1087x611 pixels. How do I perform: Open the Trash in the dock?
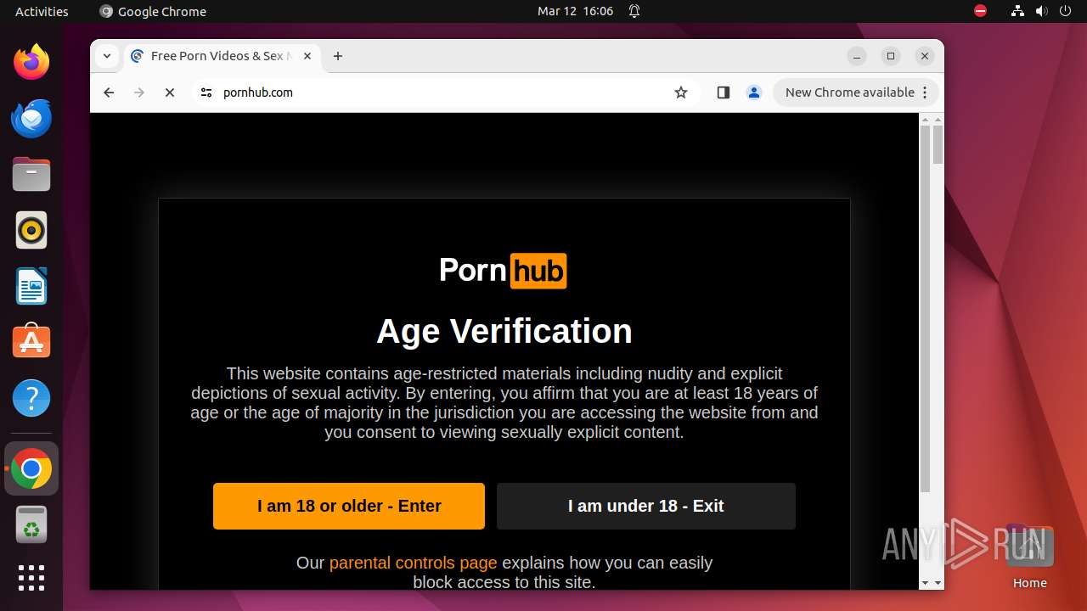click(31, 524)
